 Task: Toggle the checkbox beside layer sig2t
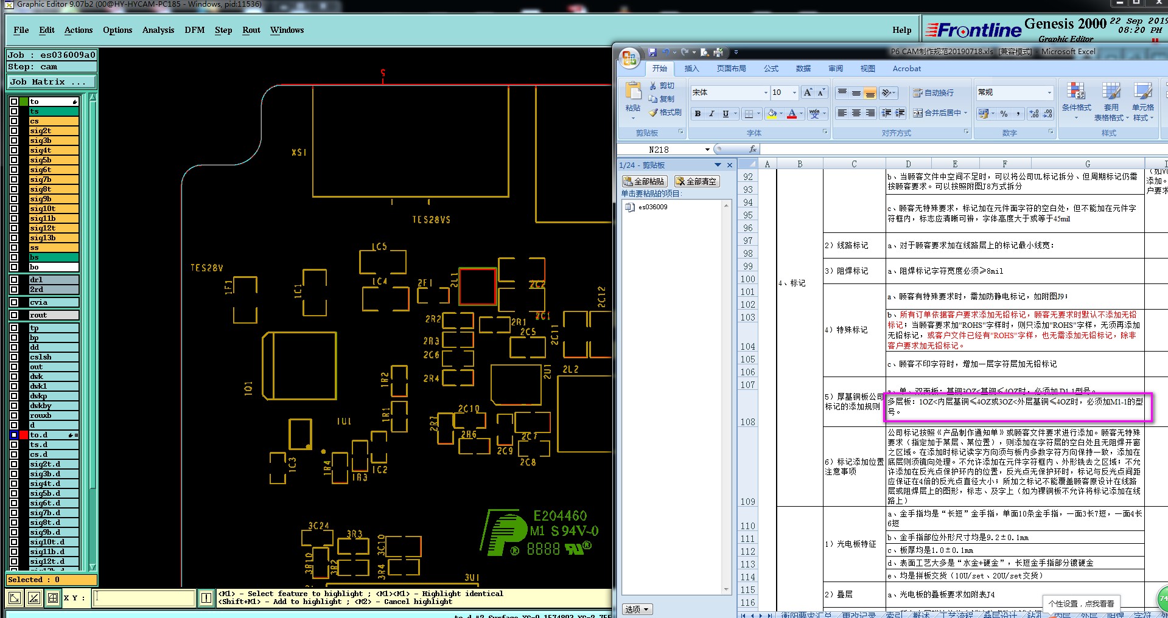(14, 131)
